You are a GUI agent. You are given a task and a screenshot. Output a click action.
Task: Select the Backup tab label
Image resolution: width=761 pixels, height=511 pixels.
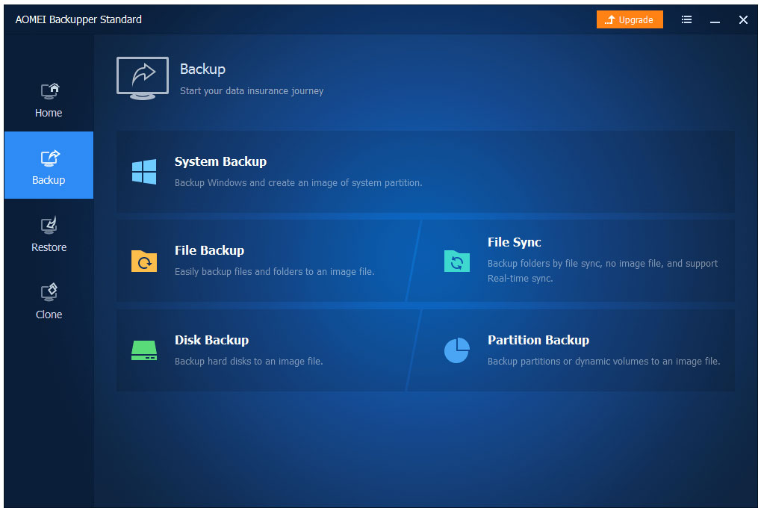(49, 180)
